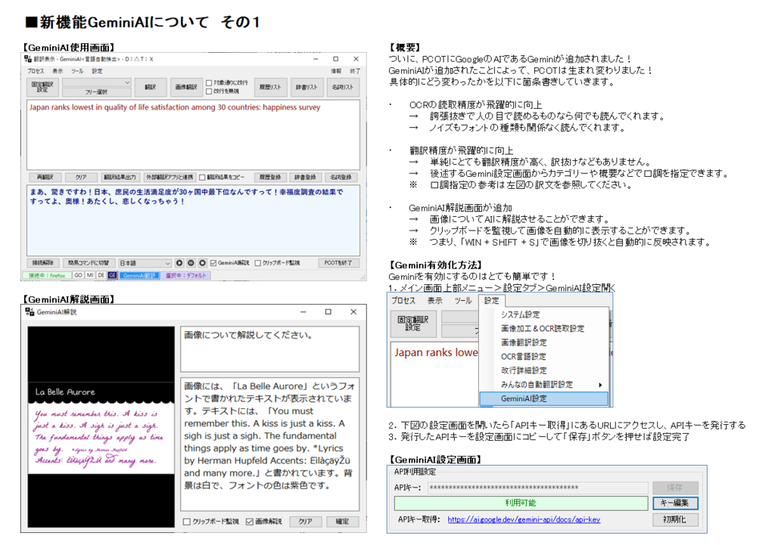This screenshot has width=775, height=545.
Task: Click the play round icon beside 日本語 dropdown
Action: tap(179, 263)
